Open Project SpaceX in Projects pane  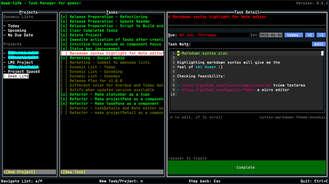pos(24,72)
